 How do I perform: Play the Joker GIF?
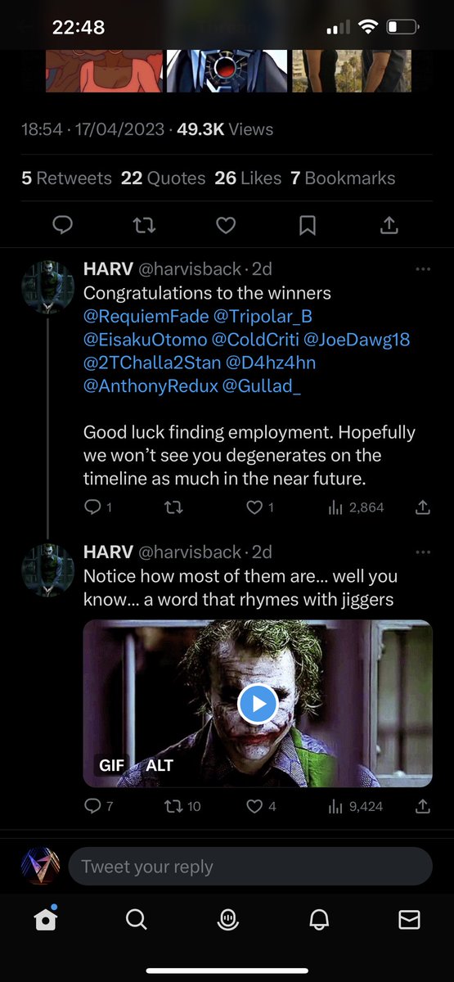point(258,703)
